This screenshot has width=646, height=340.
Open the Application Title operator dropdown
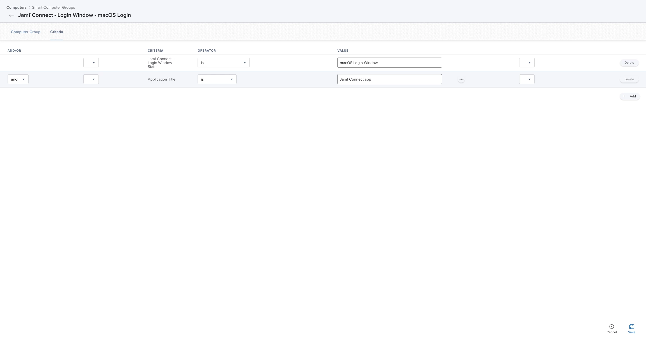click(217, 79)
